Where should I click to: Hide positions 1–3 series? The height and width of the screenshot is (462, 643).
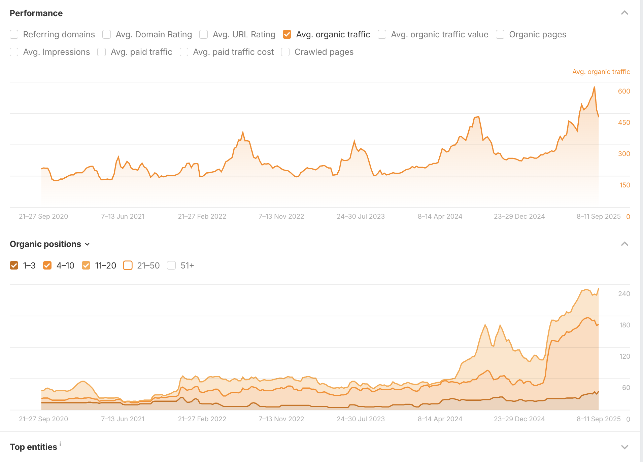tap(14, 265)
